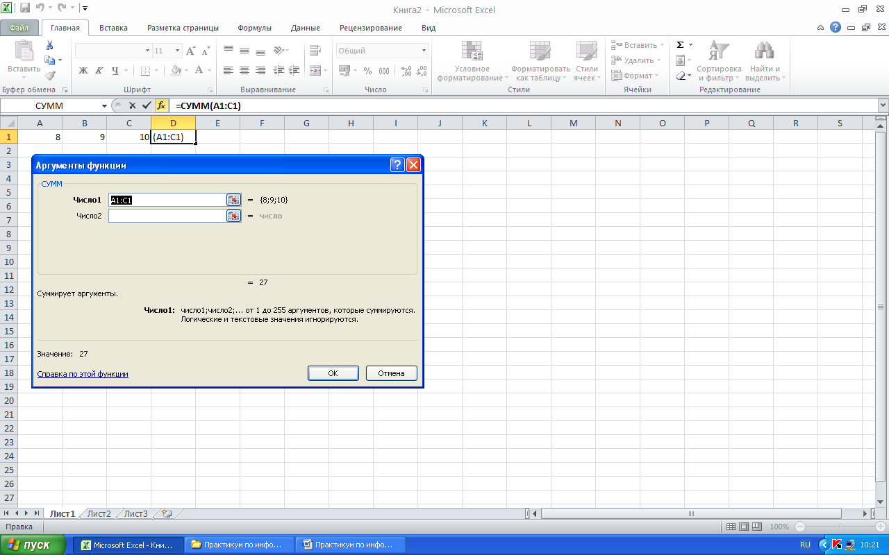889x555 pixels.
Task: Switch to the Данные tab
Action: click(306, 28)
